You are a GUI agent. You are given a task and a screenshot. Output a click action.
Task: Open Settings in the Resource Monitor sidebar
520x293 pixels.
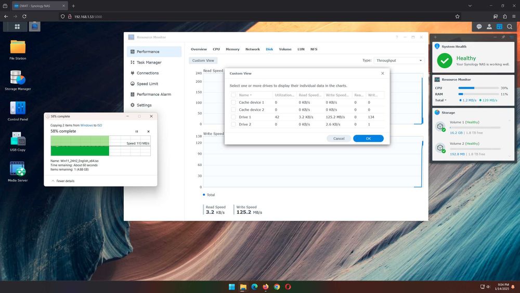154,105
